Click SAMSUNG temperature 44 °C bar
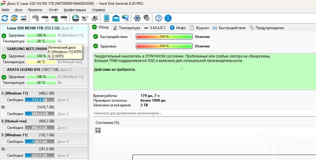 pyautogui.click(x=41, y=62)
